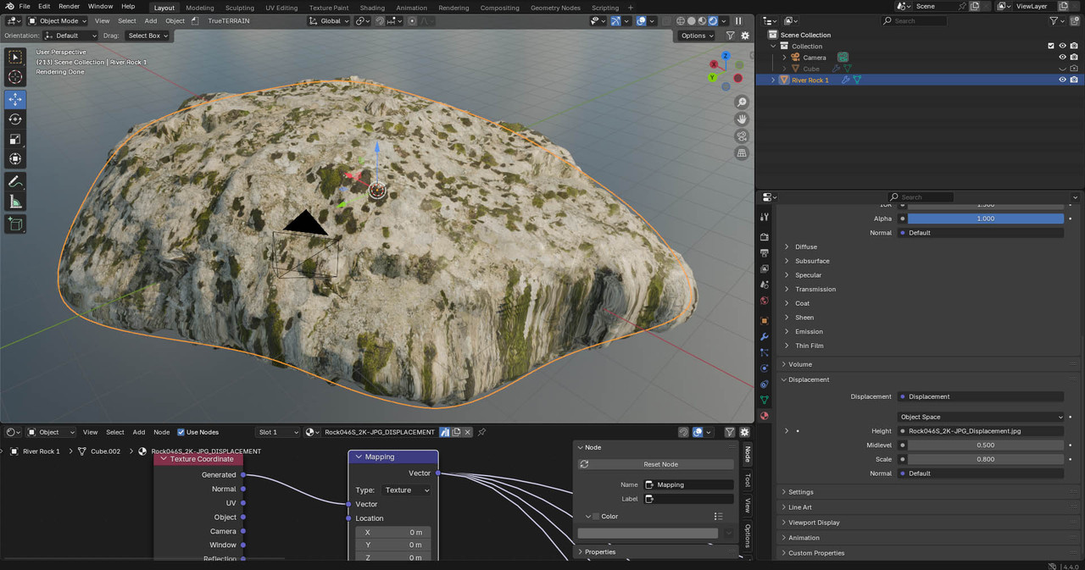Choose the Annotate tool

pos(15,181)
